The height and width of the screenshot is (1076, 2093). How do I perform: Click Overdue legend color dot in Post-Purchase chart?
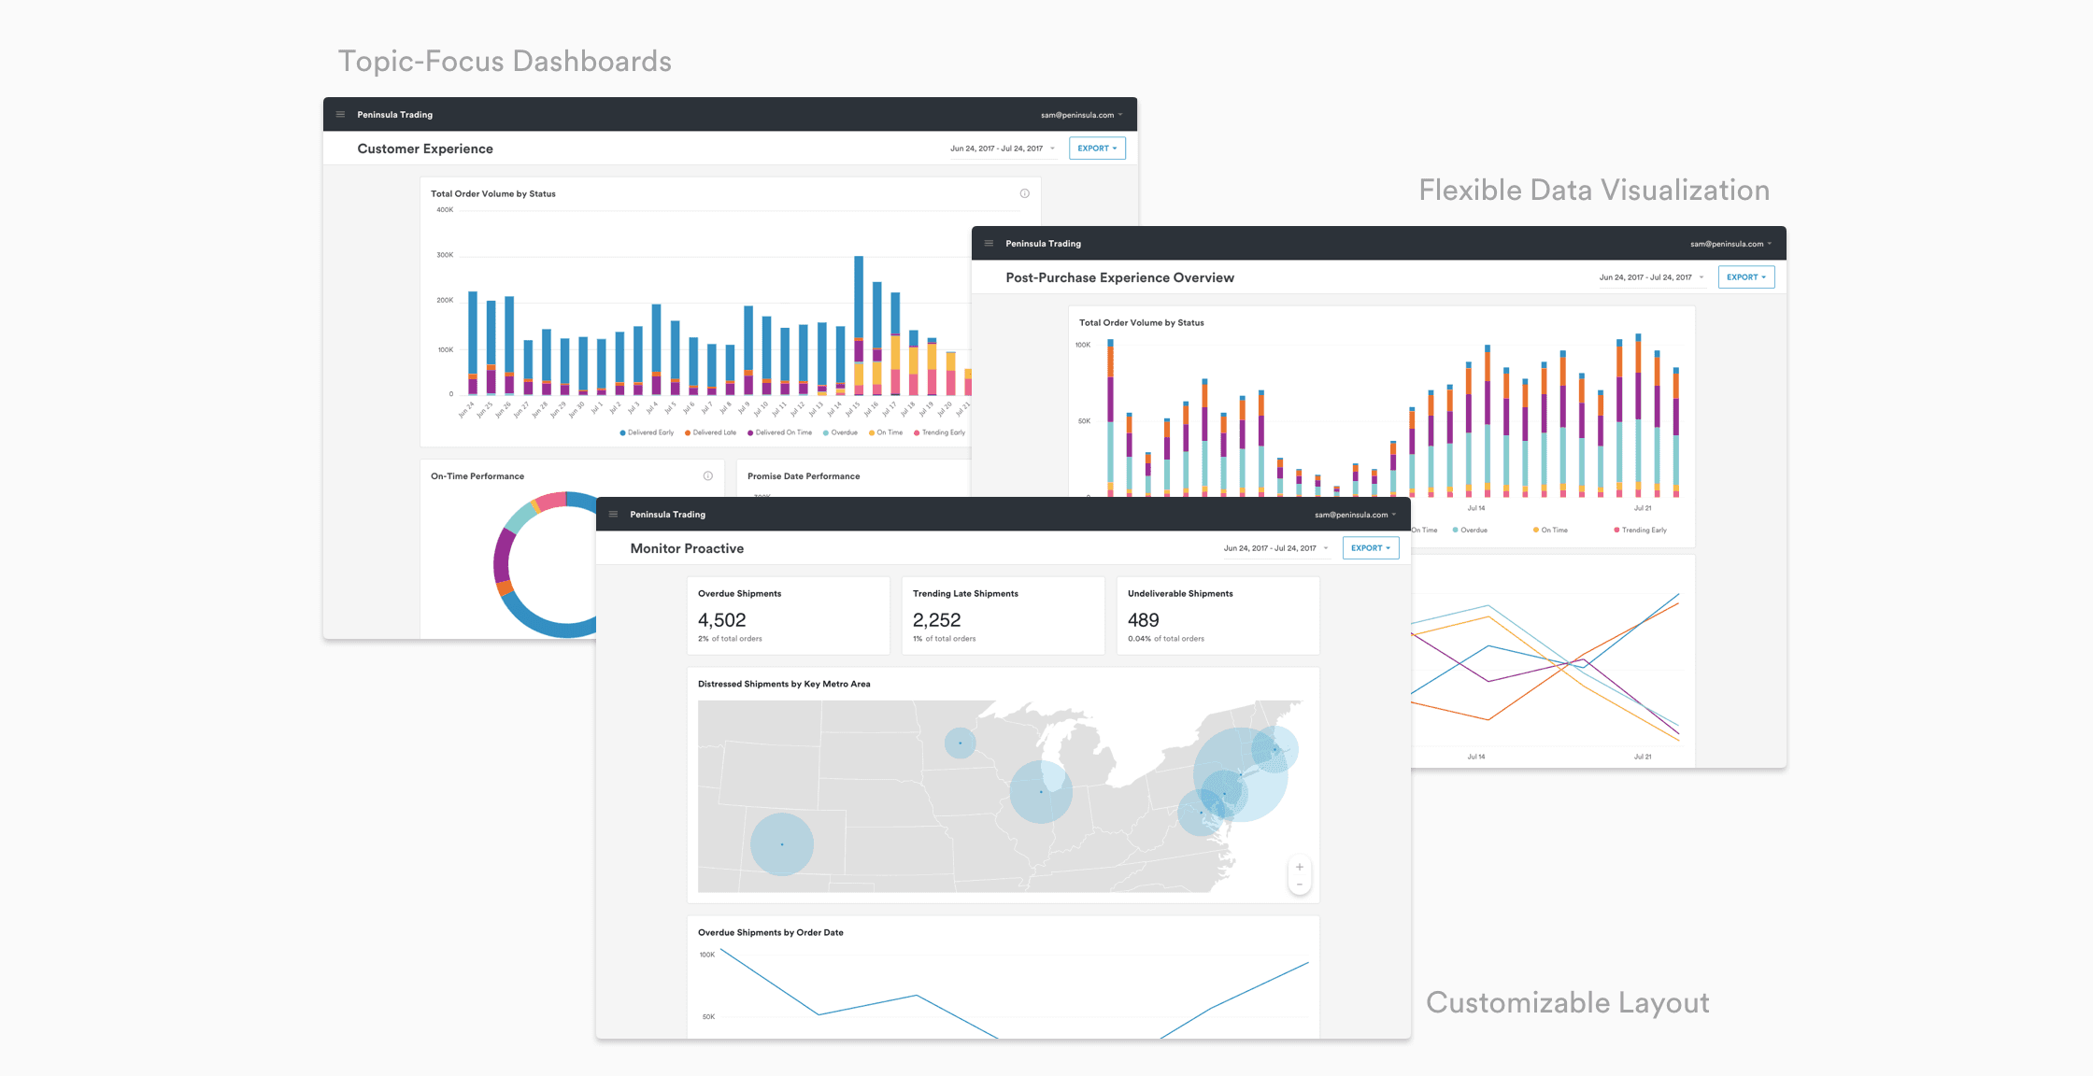pyautogui.click(x=1455, y=530)
